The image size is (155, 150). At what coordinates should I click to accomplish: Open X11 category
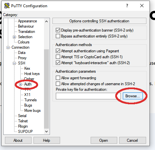tap(27, 95)
